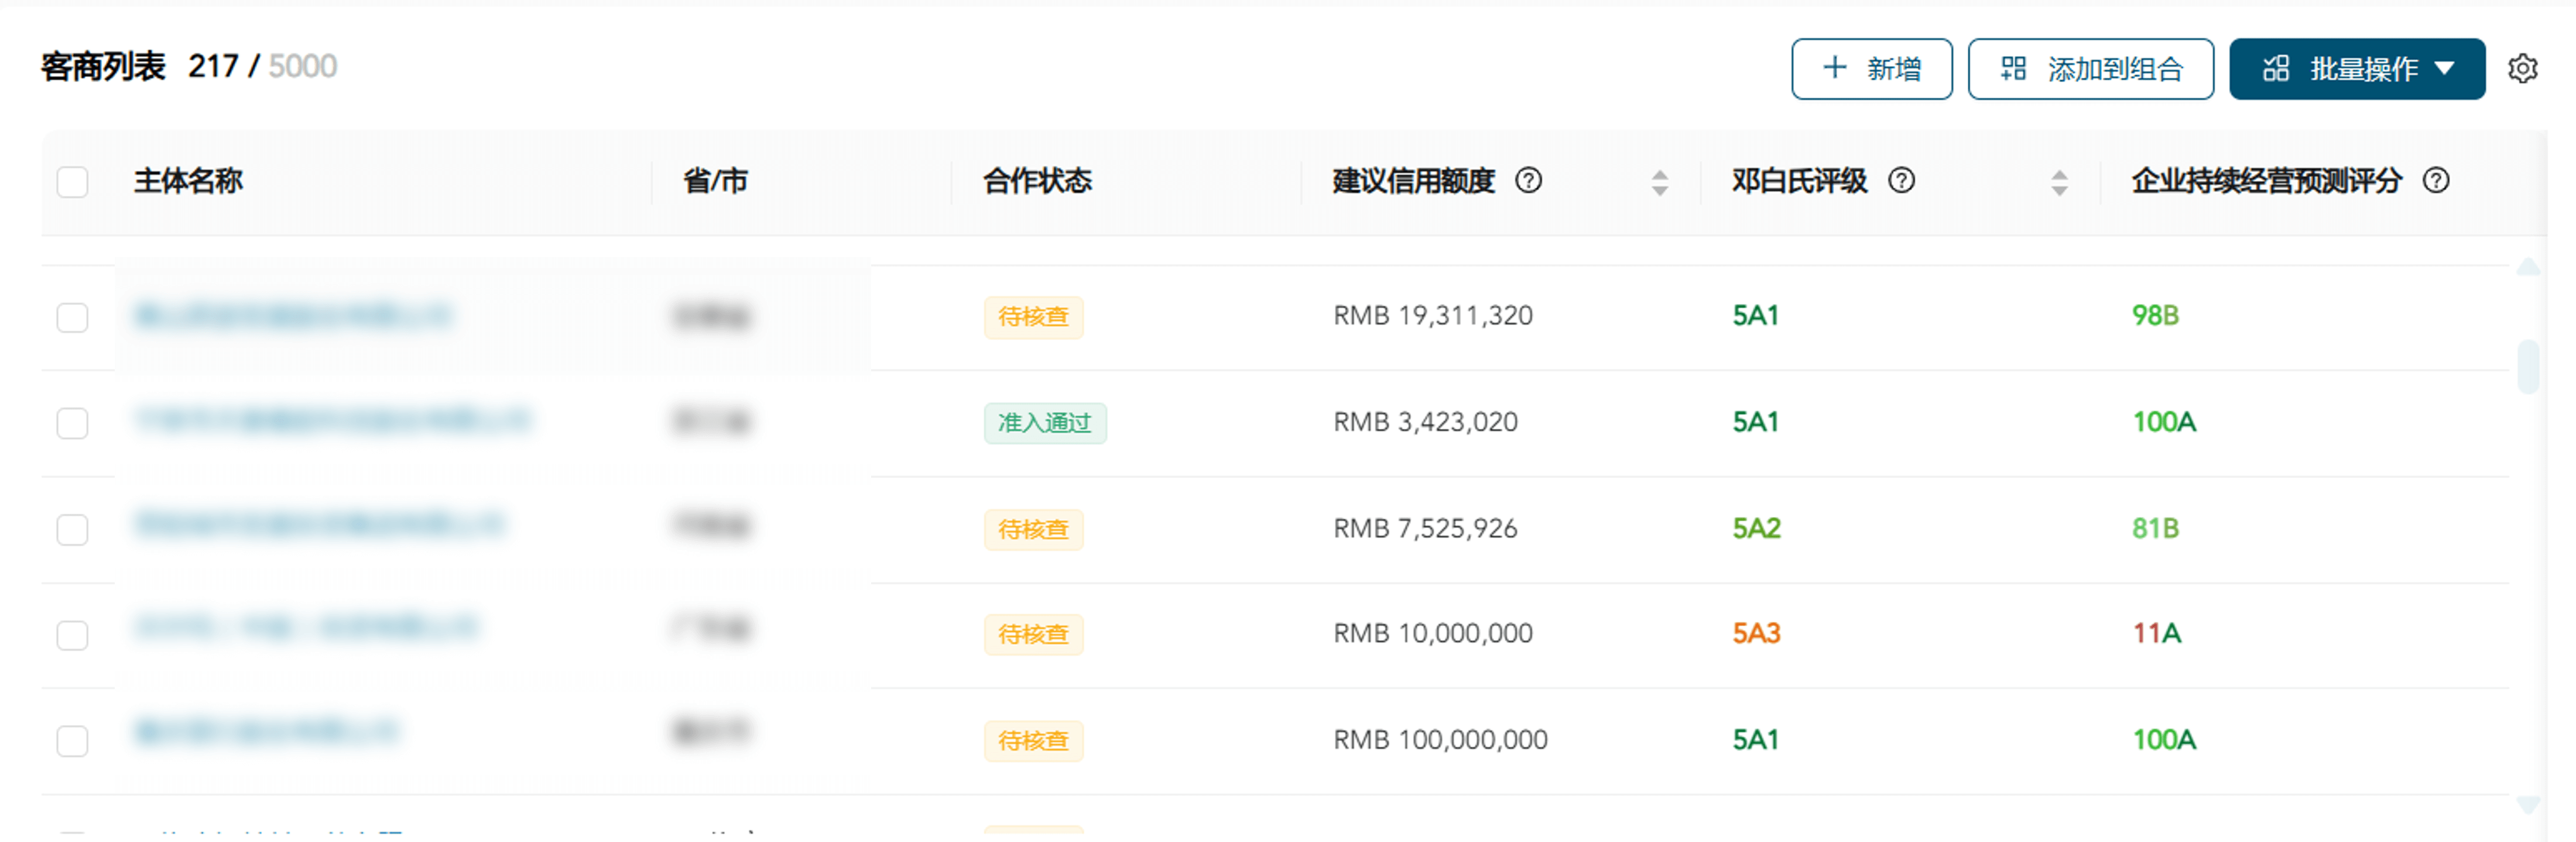Click the 准入通过 status tag
This screenshot has height=842, width=2576.
coord(1044,423)
